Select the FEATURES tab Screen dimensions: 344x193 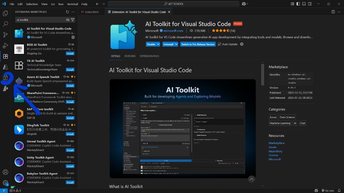(x=130, y=56)
